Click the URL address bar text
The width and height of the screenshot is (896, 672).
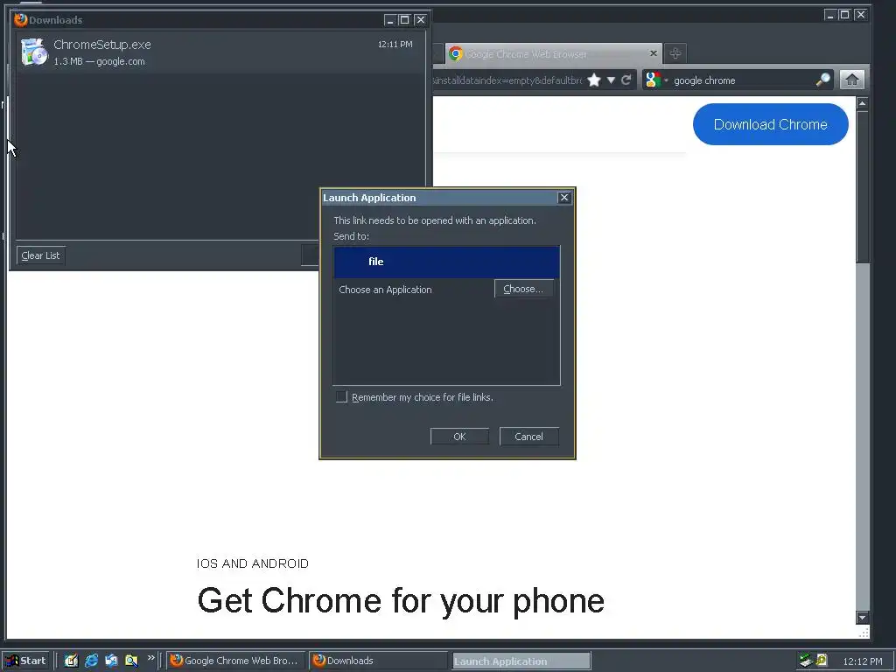coord(507,80)
